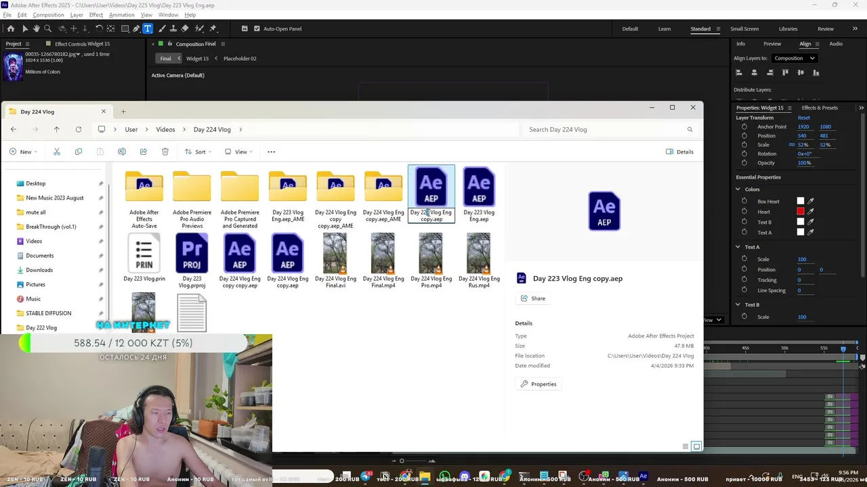867x487 pixels.
Task: Select the Zoom magnifier tool
Action: coord(48,28)
